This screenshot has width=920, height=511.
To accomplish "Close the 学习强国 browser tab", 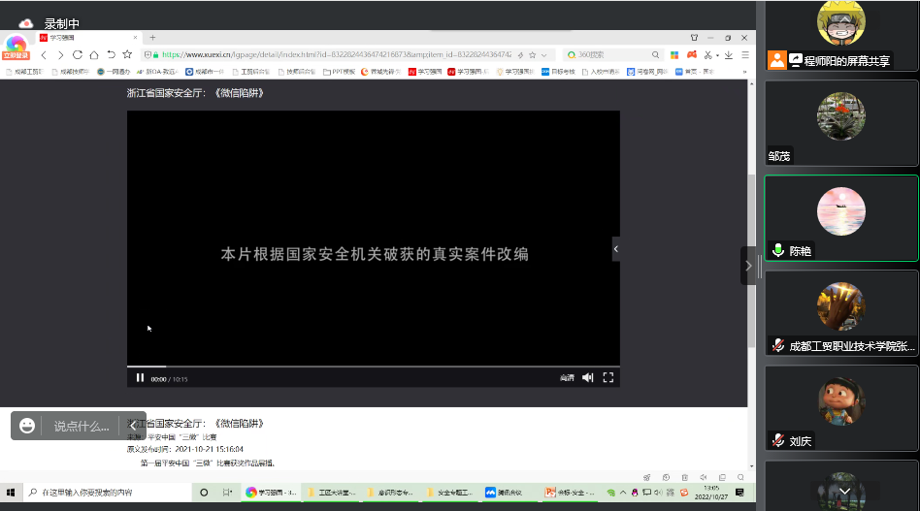I will (136, 38).
